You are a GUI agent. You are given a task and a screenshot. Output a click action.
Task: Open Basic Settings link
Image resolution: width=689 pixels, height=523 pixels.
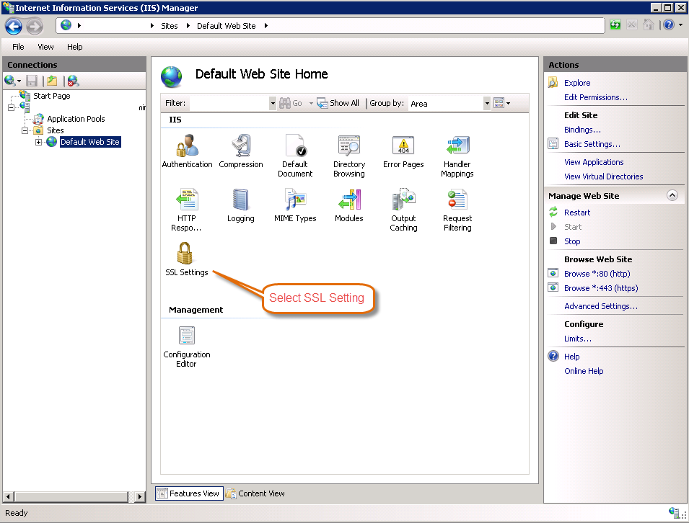point(592,144)
